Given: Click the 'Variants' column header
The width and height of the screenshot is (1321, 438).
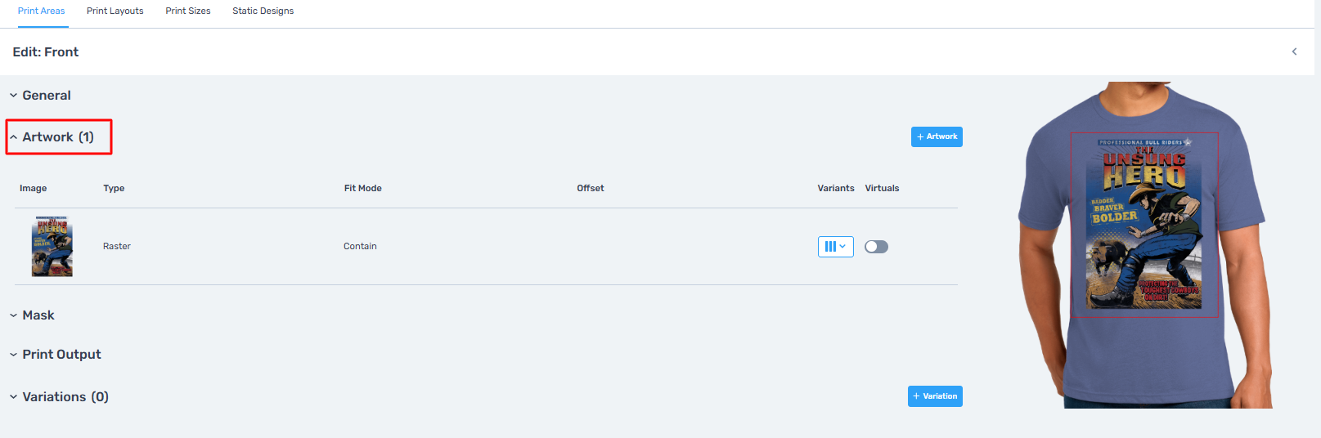Looking at the screenshot, I should [x=836, y=188].
